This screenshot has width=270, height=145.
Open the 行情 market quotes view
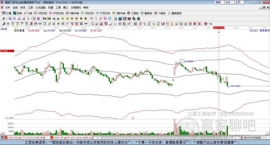[7, 13]
